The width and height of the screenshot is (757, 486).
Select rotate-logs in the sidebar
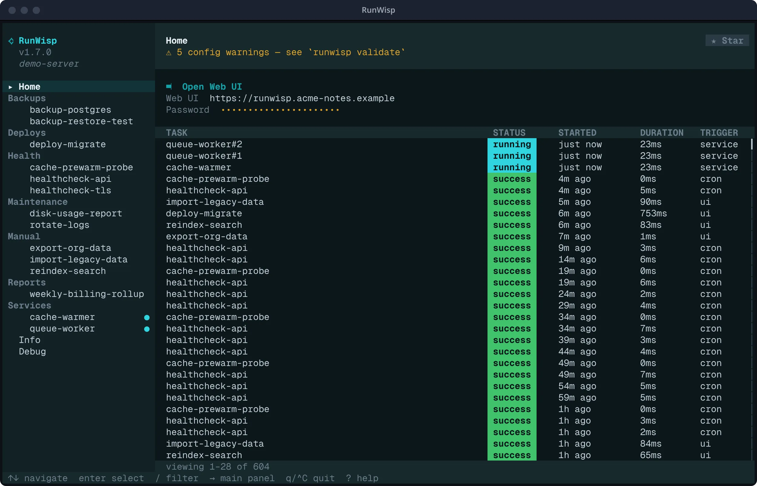click(60, 225)
